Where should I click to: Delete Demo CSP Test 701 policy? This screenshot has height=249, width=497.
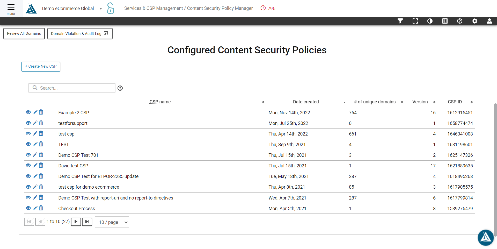click(41, 155)
